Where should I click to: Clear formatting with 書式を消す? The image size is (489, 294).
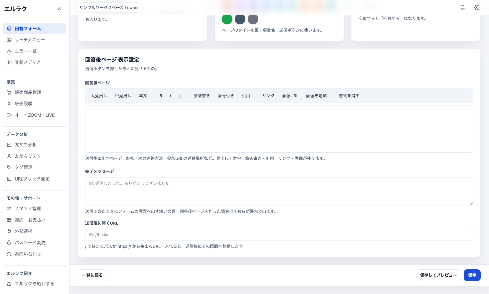click(x=349, y=96)
